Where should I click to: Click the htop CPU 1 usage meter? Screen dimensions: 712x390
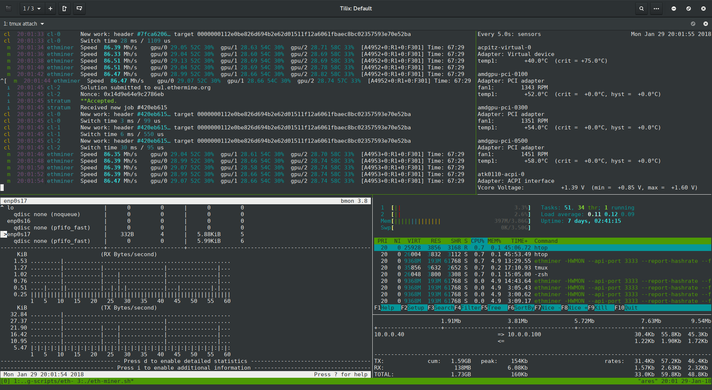click(455, 208)
